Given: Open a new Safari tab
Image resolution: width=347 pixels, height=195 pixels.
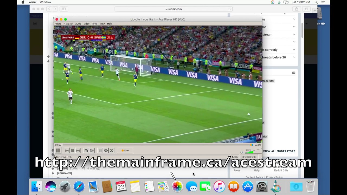Looking at the screenshot, I should pyautogui.click(x=314, y=10).
